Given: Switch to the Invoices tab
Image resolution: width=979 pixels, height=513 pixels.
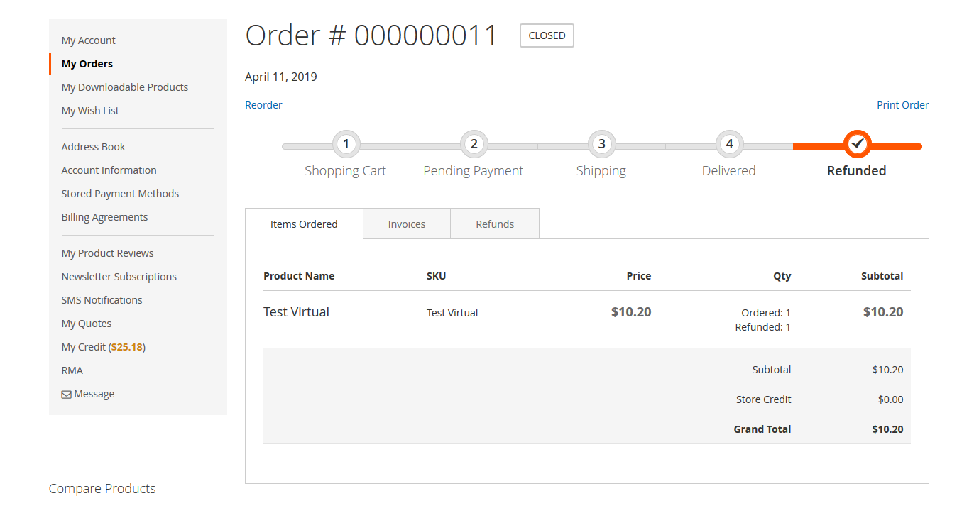Looking at the screenshot, I should [x=406, y=224].
